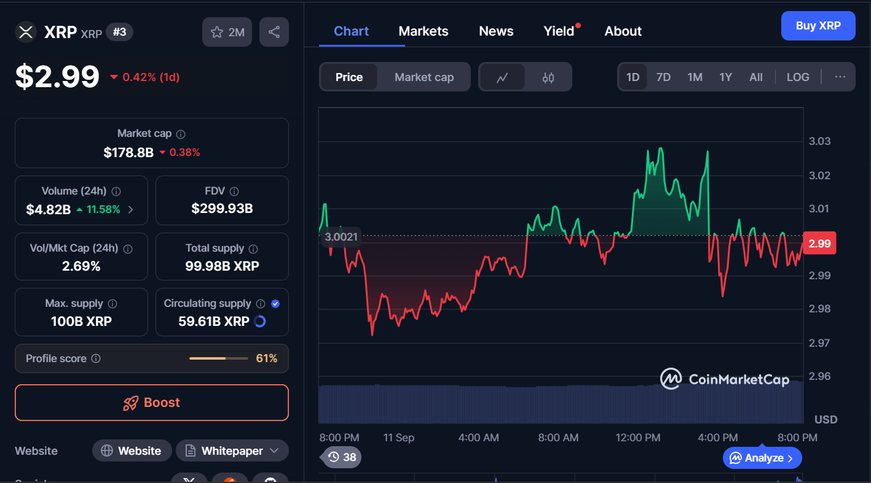Click the 61% profile score value
The width and height of the screenshot is (871, 483).
tap(267, 358)
